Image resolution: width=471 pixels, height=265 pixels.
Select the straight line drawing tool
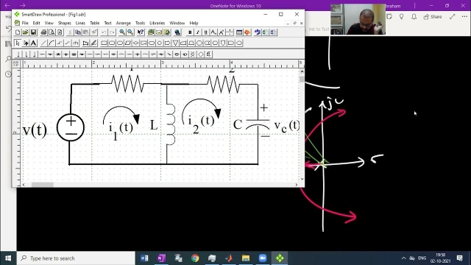pos(44,43)
